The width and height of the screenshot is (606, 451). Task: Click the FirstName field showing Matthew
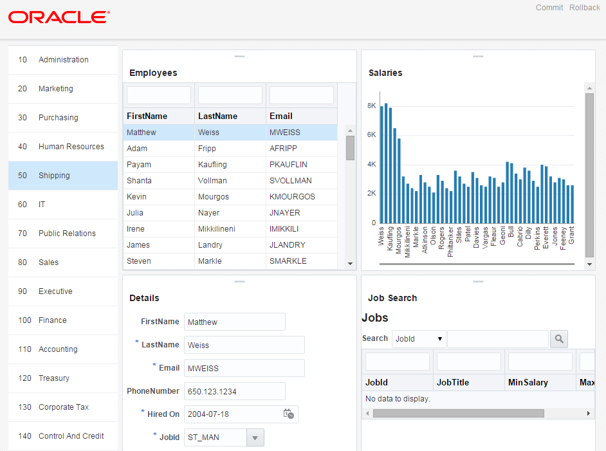(235, 322)
